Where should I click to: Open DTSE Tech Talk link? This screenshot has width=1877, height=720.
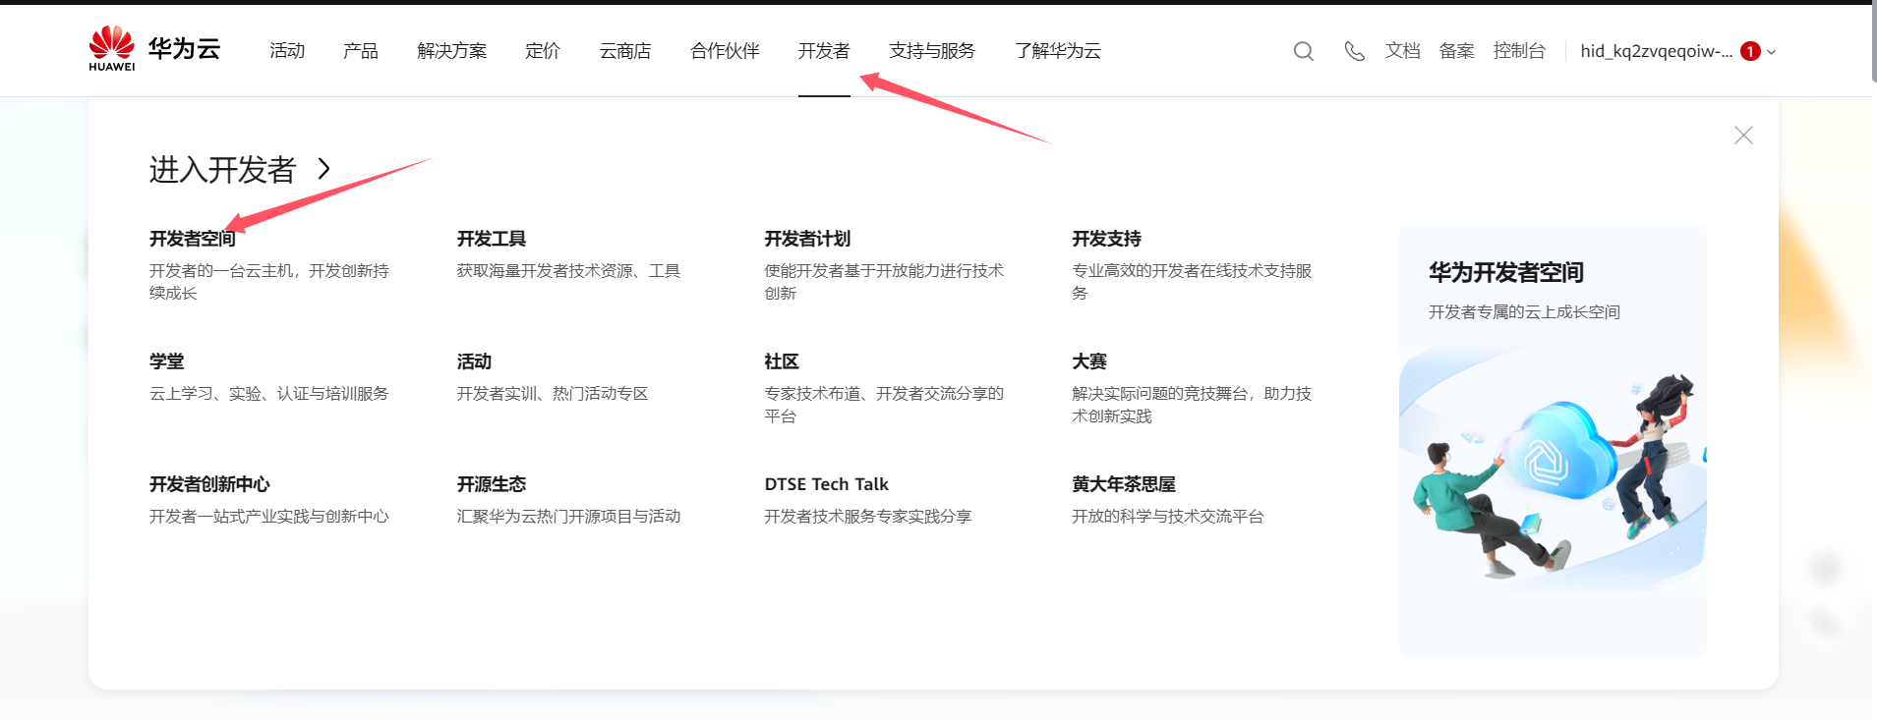[827, 484]
